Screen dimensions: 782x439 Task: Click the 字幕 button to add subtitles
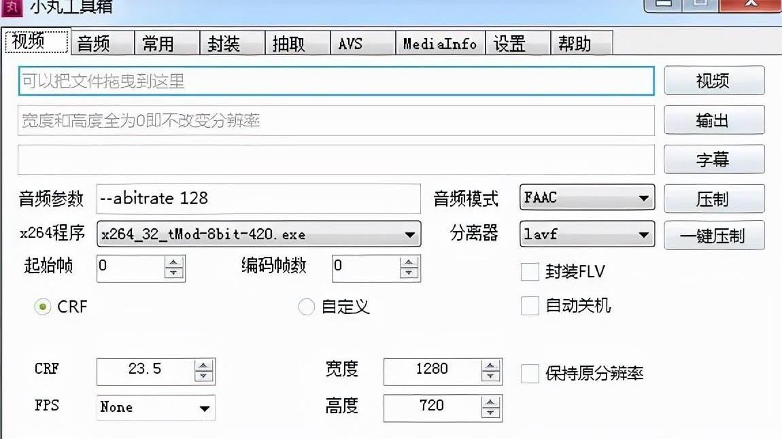(x=714, y=159)
